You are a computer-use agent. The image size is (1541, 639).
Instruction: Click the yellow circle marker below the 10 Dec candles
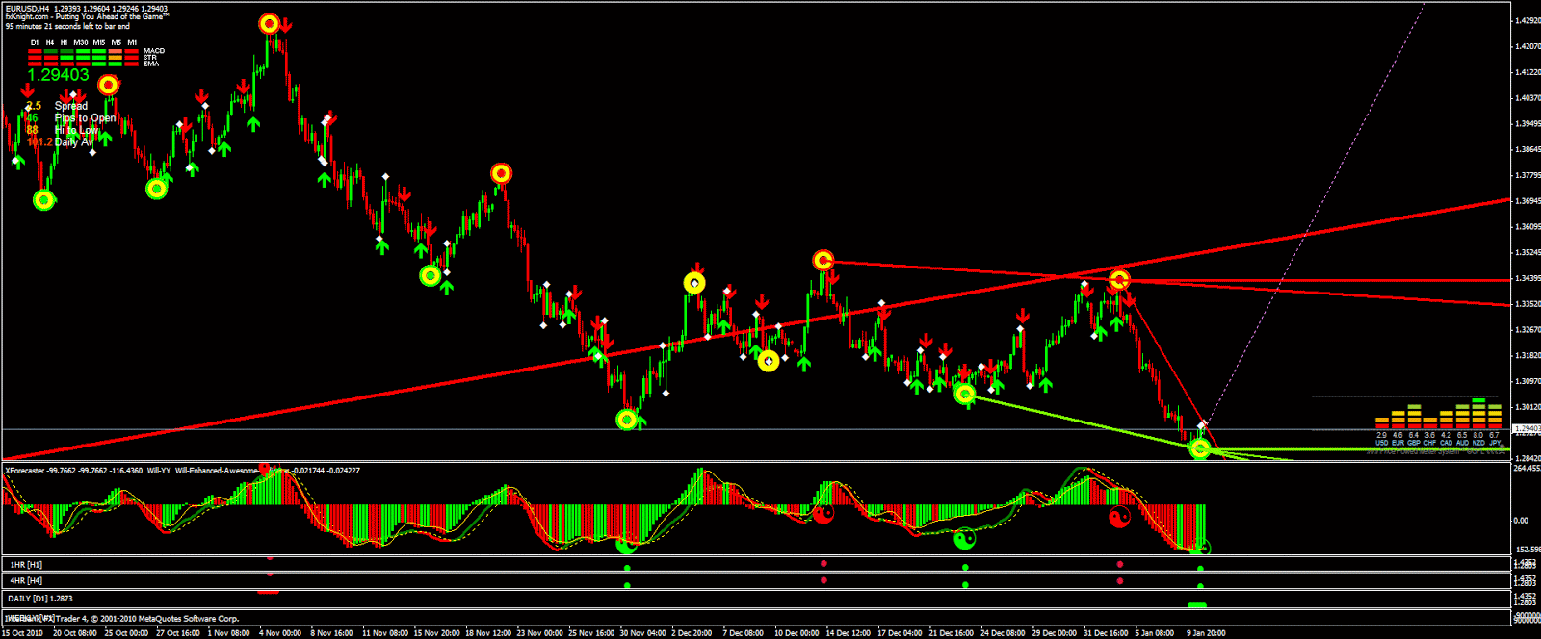(769, 361)
